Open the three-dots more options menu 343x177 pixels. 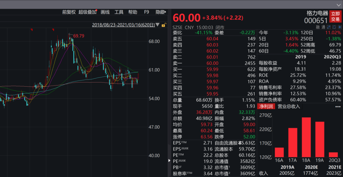pos(338,107)
